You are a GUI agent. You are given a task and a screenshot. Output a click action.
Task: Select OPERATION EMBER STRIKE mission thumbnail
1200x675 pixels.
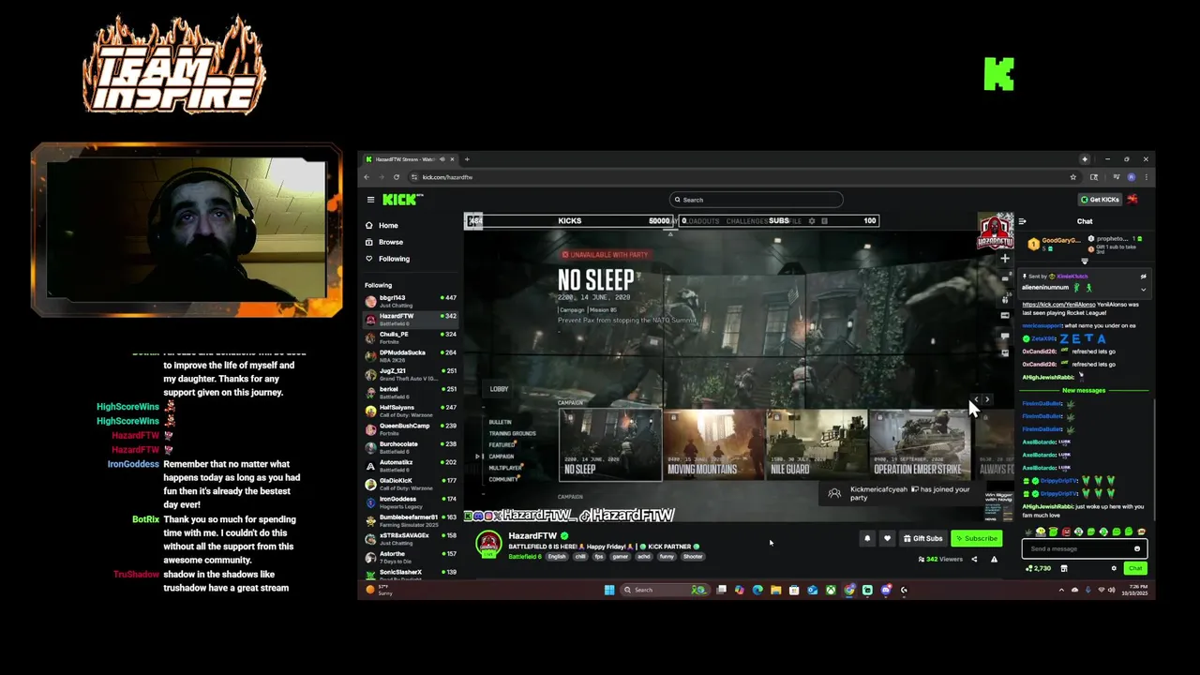click(919, 444)
